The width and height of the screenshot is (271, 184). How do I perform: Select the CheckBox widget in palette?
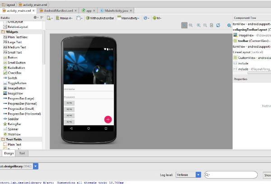click(x=14, y=72)
